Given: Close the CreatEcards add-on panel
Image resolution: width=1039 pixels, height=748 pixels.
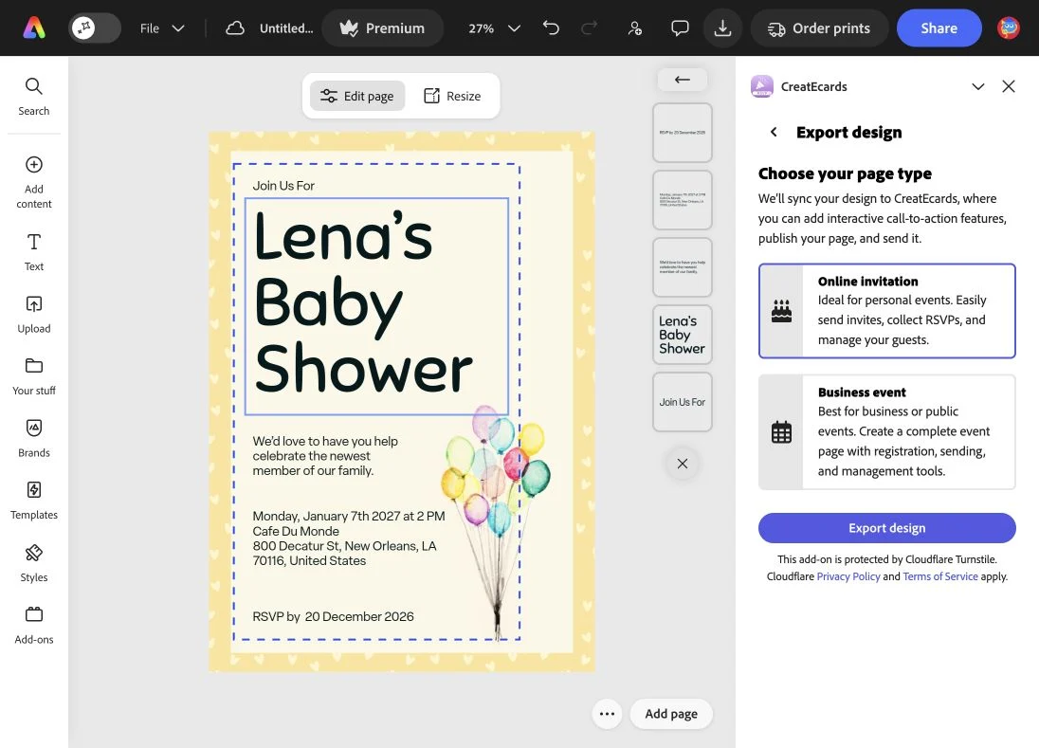Looking at the screenshot, I should coord(1009,86).
